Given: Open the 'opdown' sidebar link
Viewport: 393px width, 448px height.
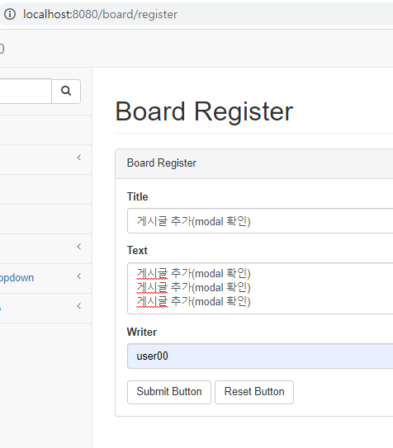Looking at the screenshot, I should [x=17, y=278].
